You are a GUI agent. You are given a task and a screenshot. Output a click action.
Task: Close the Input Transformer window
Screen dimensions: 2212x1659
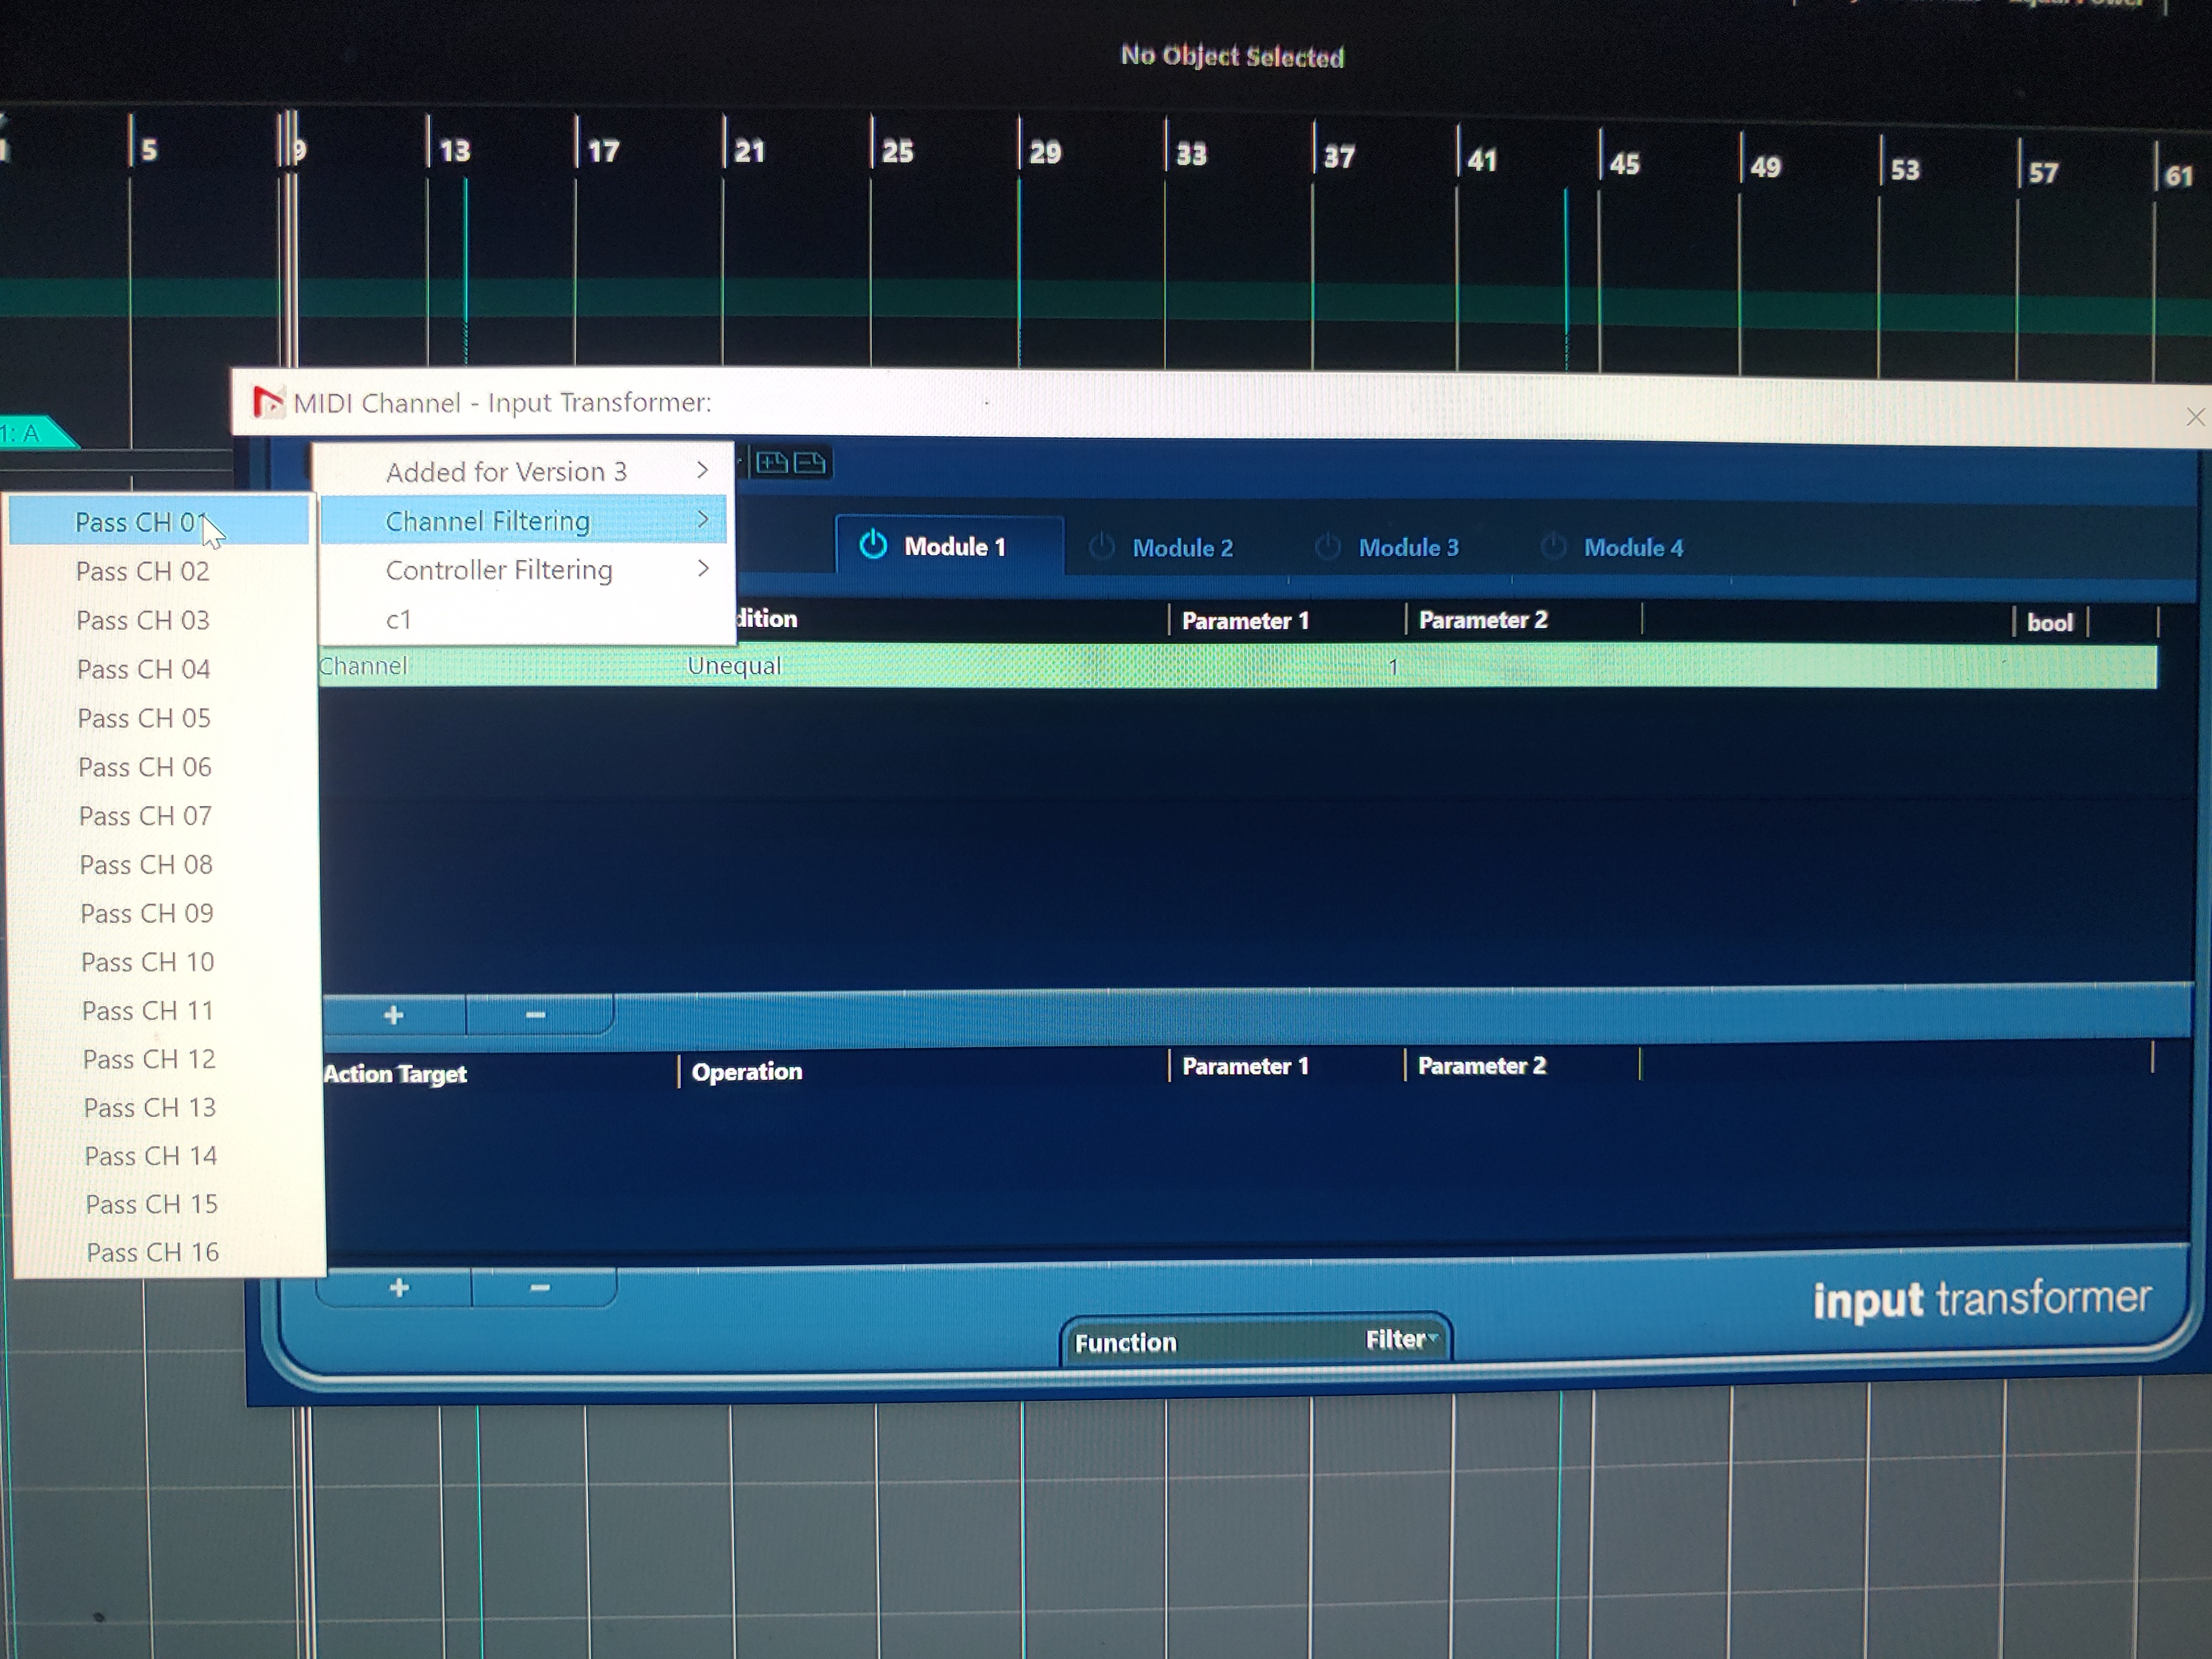[x=2195, y=417]
